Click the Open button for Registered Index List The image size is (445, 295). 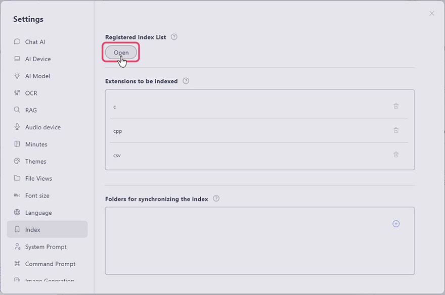tap(121, 53)
